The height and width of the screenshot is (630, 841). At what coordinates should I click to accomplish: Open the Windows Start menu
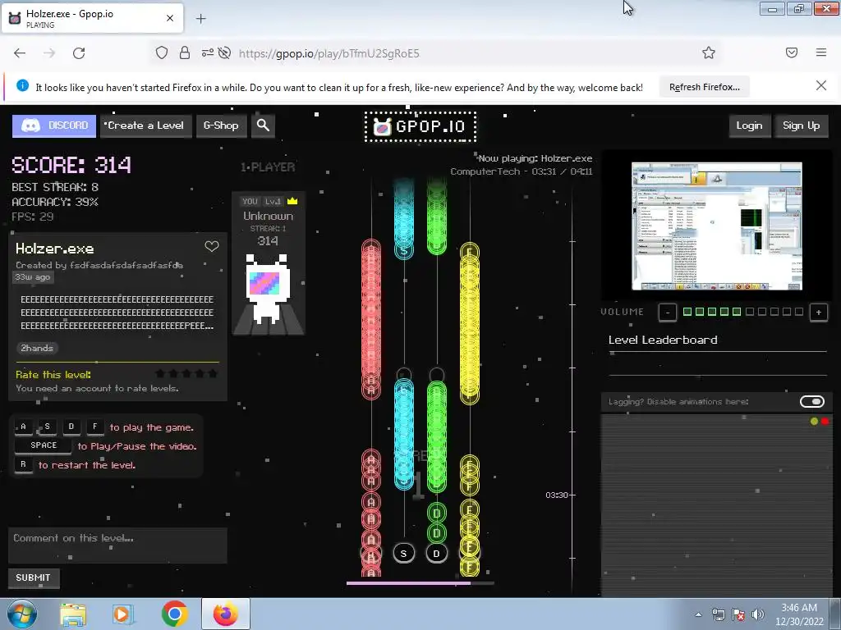tap(22, 614)
